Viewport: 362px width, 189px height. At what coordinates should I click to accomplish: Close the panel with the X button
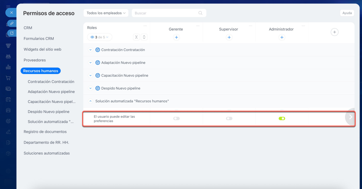pos(12,13)
